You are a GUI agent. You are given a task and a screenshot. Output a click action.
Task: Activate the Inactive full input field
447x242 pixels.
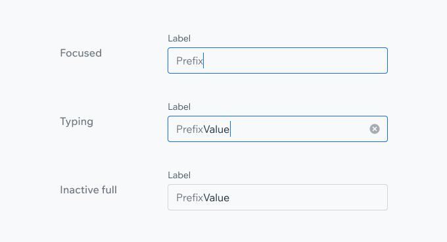[x=277, y=197]
